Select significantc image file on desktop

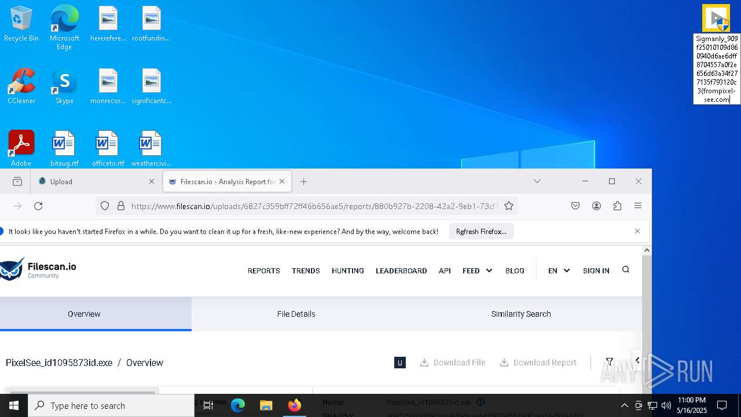[x=151, y=87]
